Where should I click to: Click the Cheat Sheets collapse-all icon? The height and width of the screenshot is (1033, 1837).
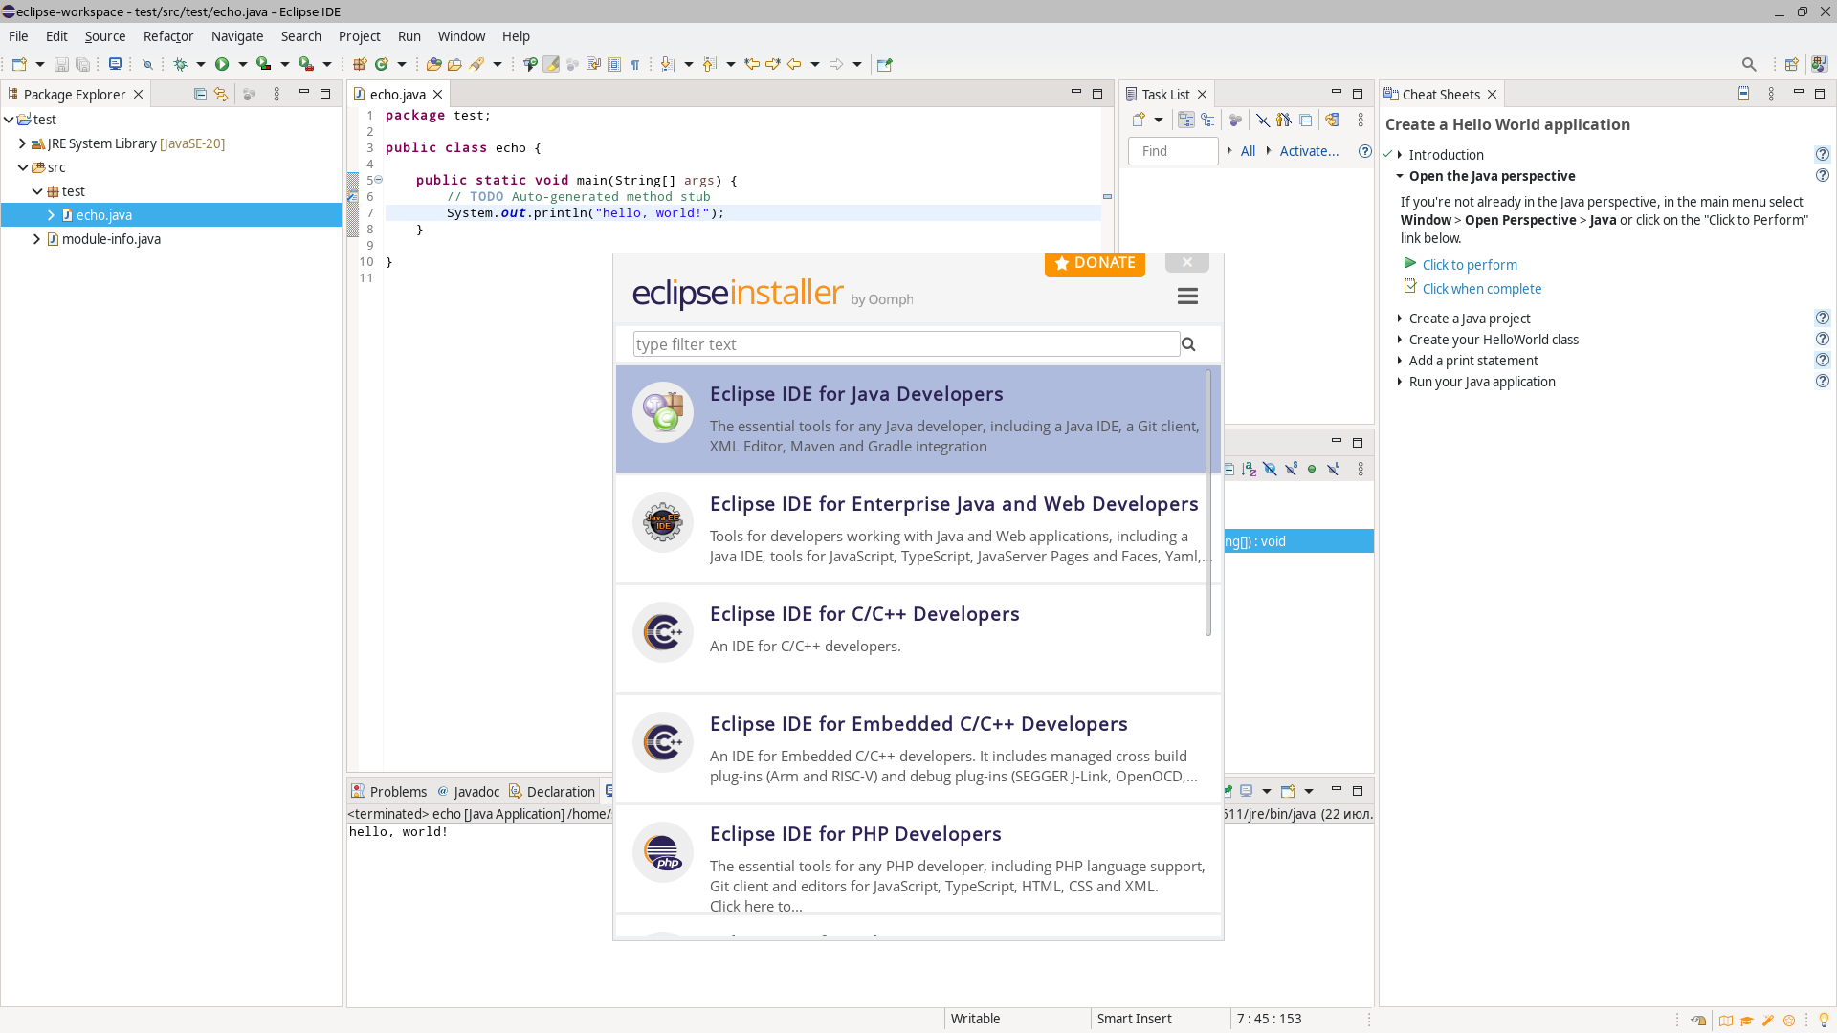1743,94
